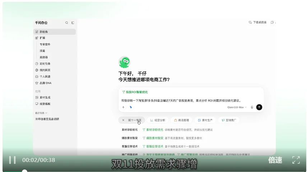Launch 经营看板 app
The width and height of the screenshot is (307, 172).
click(43, 104)
